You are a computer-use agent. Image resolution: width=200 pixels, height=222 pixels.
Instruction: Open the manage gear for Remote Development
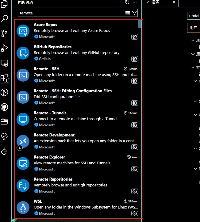pos(135,147)
